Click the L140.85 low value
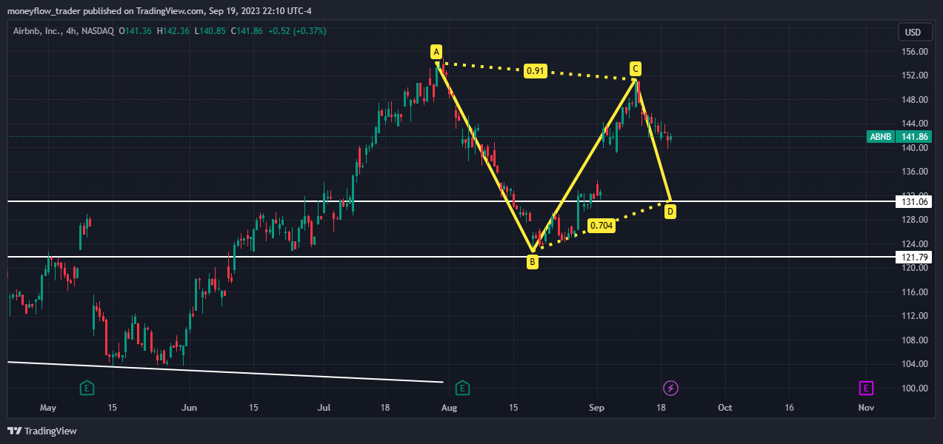943x444 pixels. coord(210,31)
